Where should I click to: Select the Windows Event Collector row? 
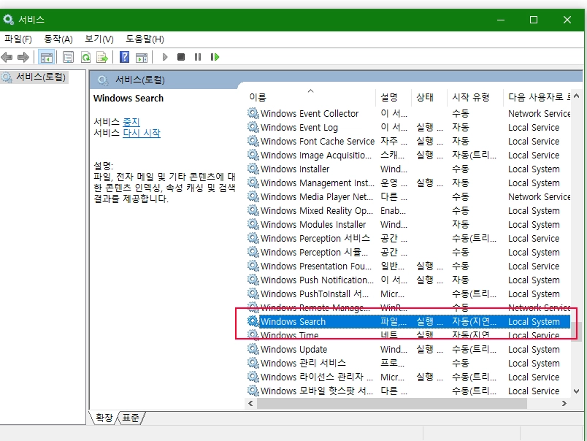coord(408,113)
